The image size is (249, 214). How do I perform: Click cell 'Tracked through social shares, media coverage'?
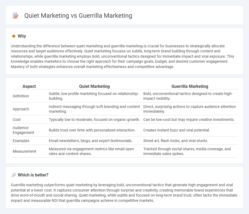(190, 151)
